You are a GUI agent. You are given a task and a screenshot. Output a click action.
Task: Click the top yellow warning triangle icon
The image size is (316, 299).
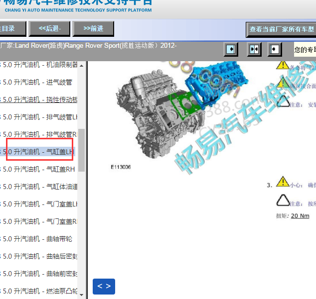[x=283, y=65]
